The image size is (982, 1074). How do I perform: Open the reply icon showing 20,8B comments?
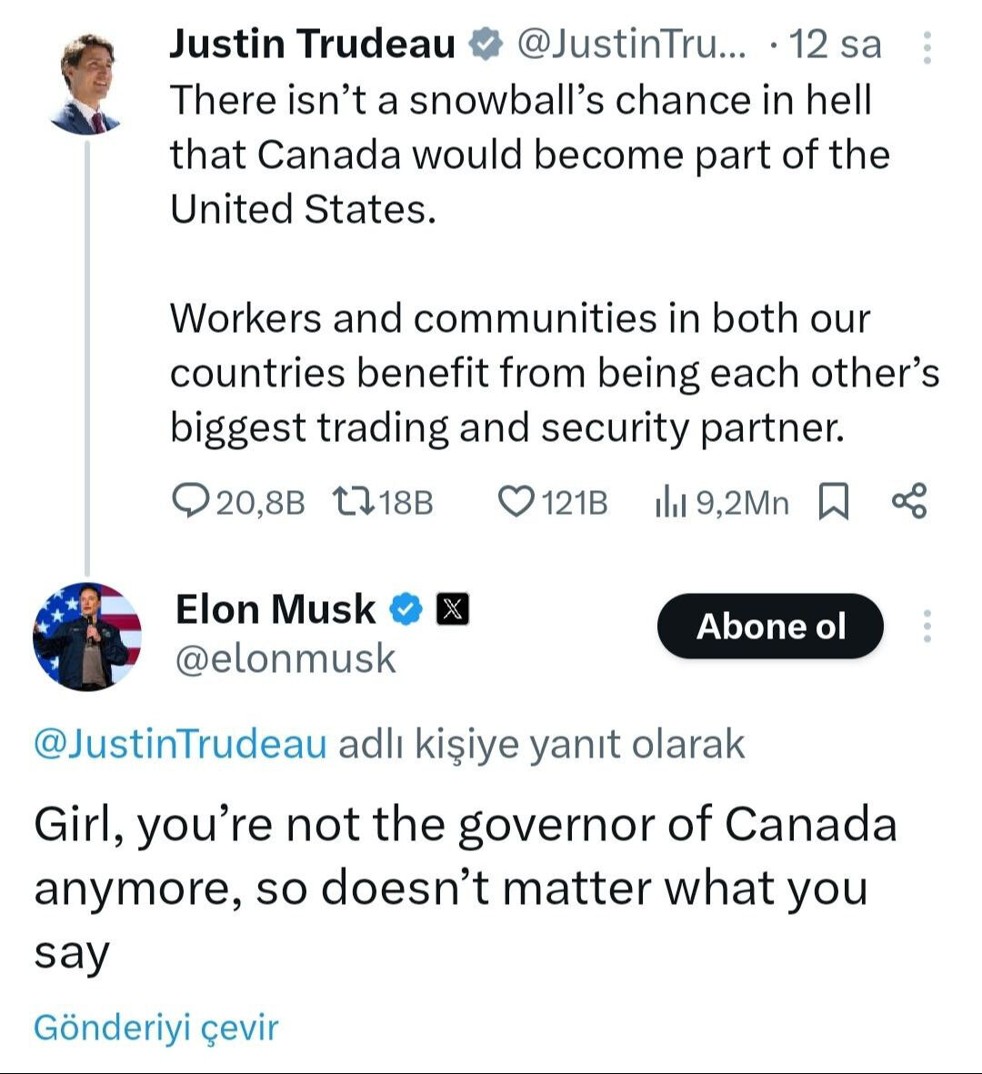pos(191,501)
